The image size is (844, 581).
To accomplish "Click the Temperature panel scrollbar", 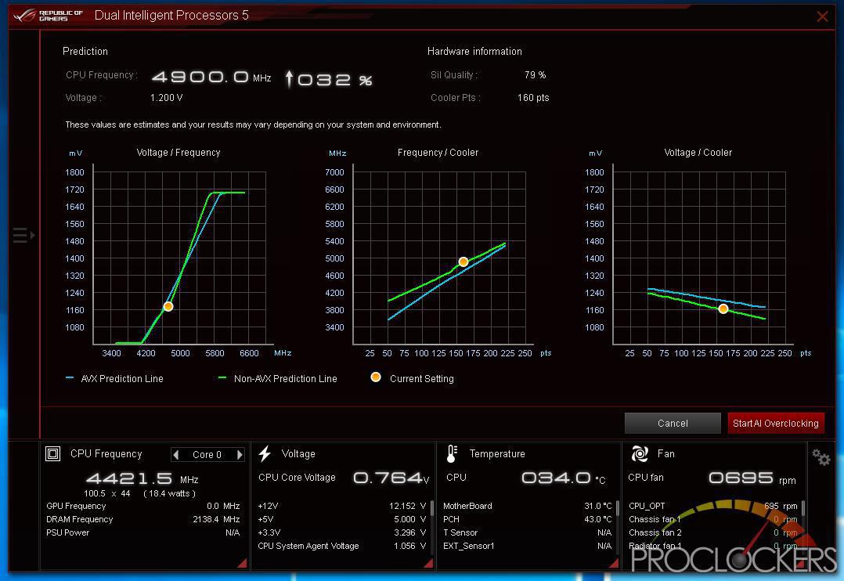I will 618,509.
